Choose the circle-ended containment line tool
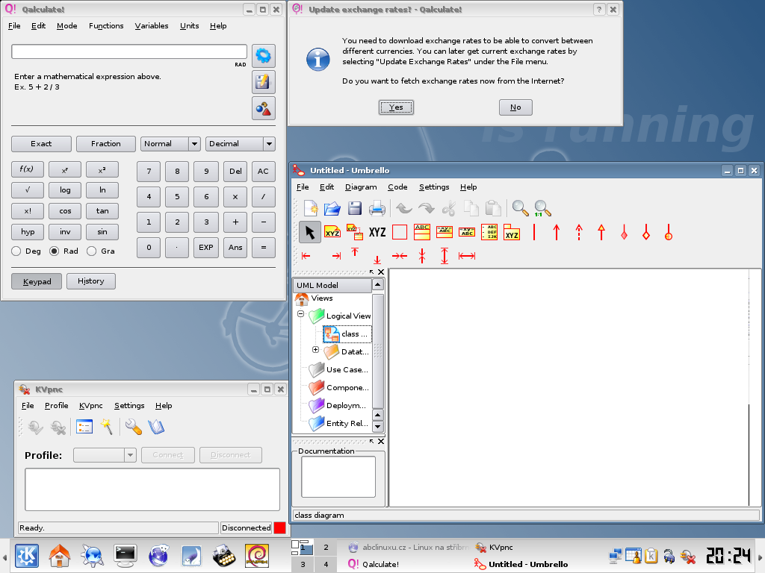This screenshot has width=765, height=573. click(669, 233)
